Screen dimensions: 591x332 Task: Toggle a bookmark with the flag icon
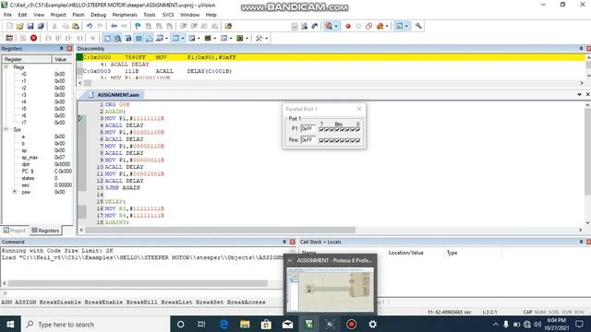click(138, 26)
